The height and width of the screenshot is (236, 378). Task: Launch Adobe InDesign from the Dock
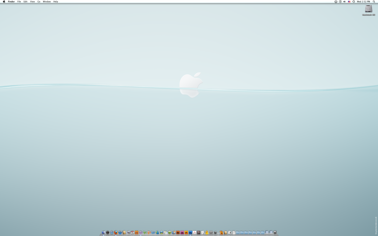182,233
